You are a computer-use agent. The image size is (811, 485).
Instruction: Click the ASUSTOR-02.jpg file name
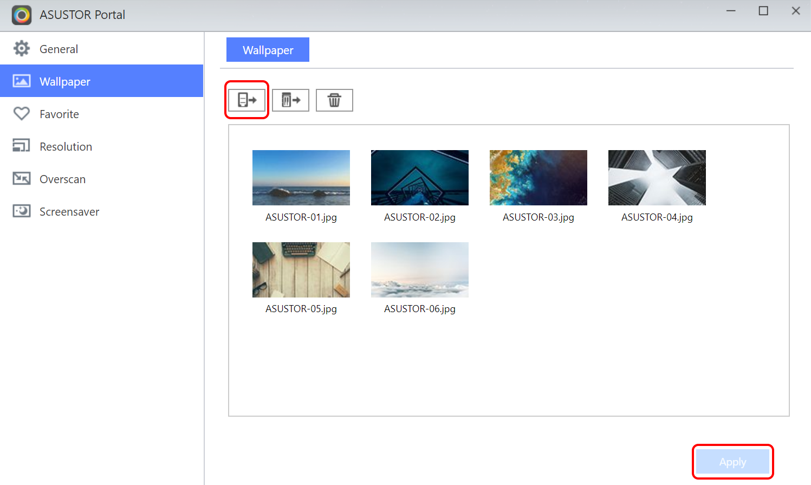click(x=420, y=217)
